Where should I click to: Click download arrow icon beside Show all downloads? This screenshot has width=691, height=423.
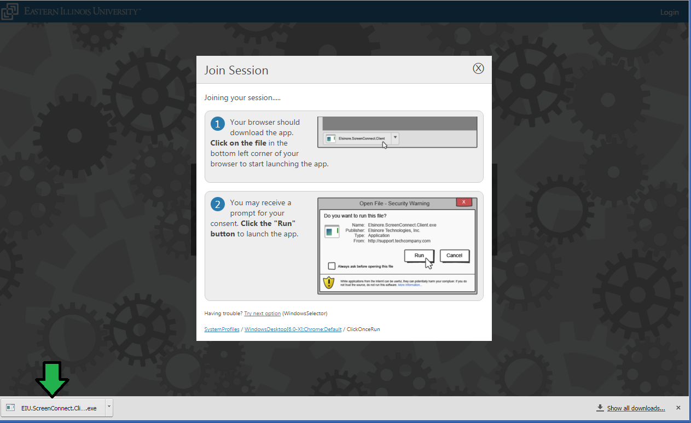[600, 408]
